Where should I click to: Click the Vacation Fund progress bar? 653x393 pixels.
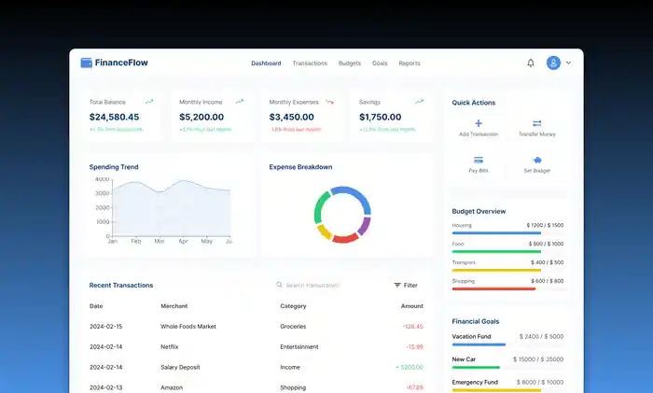pyautogui.click(x=507, y=344)
